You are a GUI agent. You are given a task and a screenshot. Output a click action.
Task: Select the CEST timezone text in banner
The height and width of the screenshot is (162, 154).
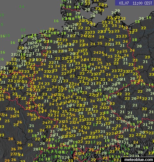pos(148,3)
